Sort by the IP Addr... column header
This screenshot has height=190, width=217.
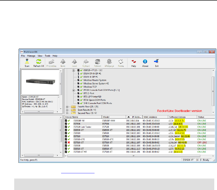[x=134, y=117]
